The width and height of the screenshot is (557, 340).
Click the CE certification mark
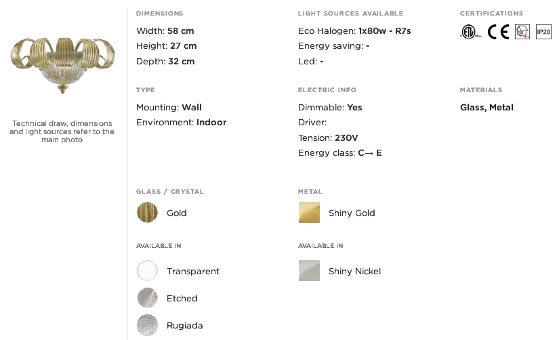click(x=498, y=32)
